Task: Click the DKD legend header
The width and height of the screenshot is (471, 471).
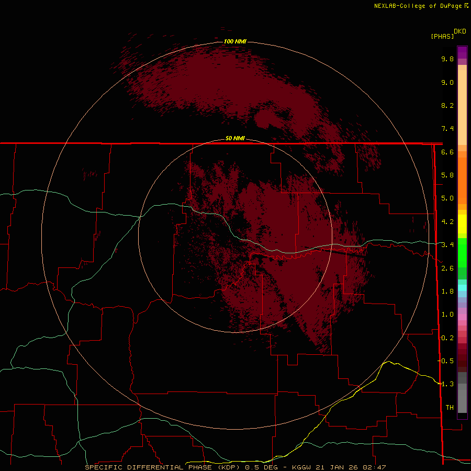Action: tap(459, 31)
